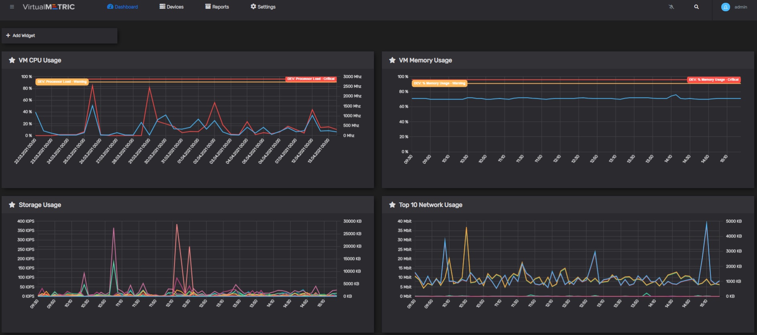
Task: Select the Memory Usage Critical threshold label
Action: tap(714, 80)
